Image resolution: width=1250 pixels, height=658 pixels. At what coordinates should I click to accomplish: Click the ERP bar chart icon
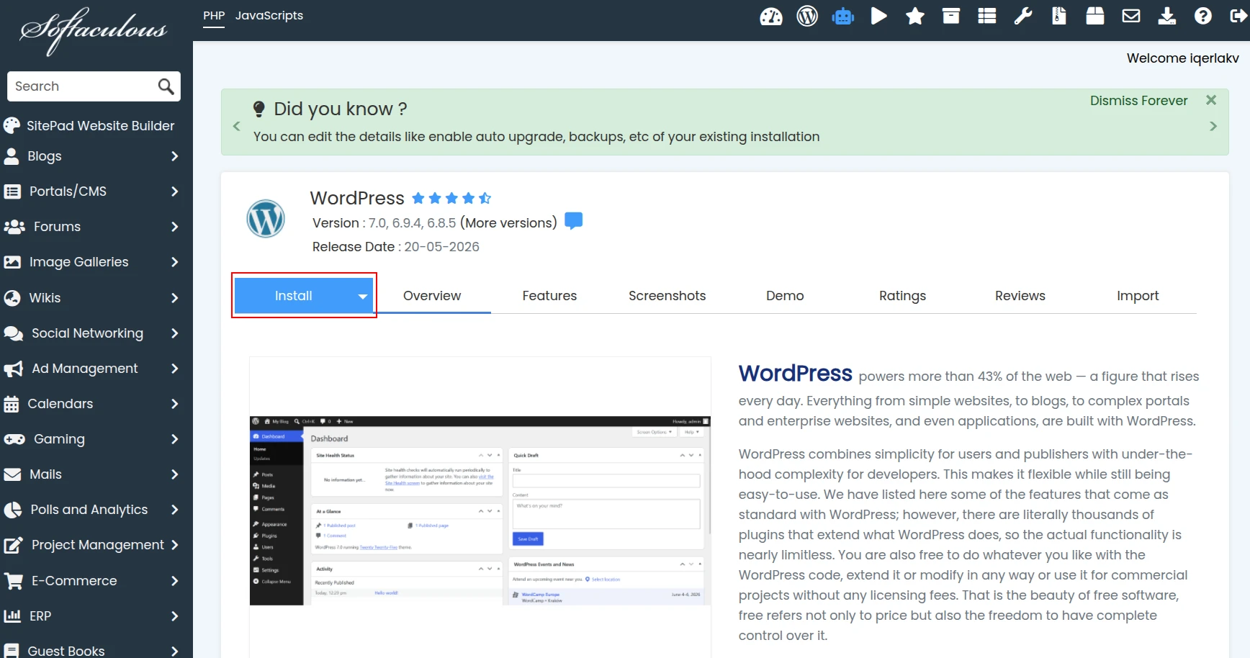pyautogui.click(x=12, y=616)
